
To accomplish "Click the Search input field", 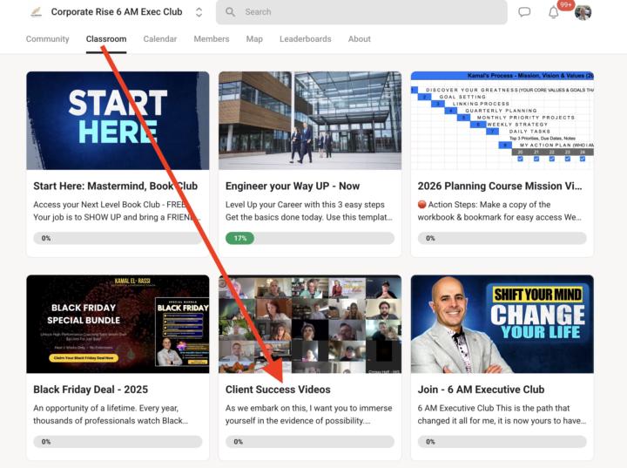I will (361, 12).
